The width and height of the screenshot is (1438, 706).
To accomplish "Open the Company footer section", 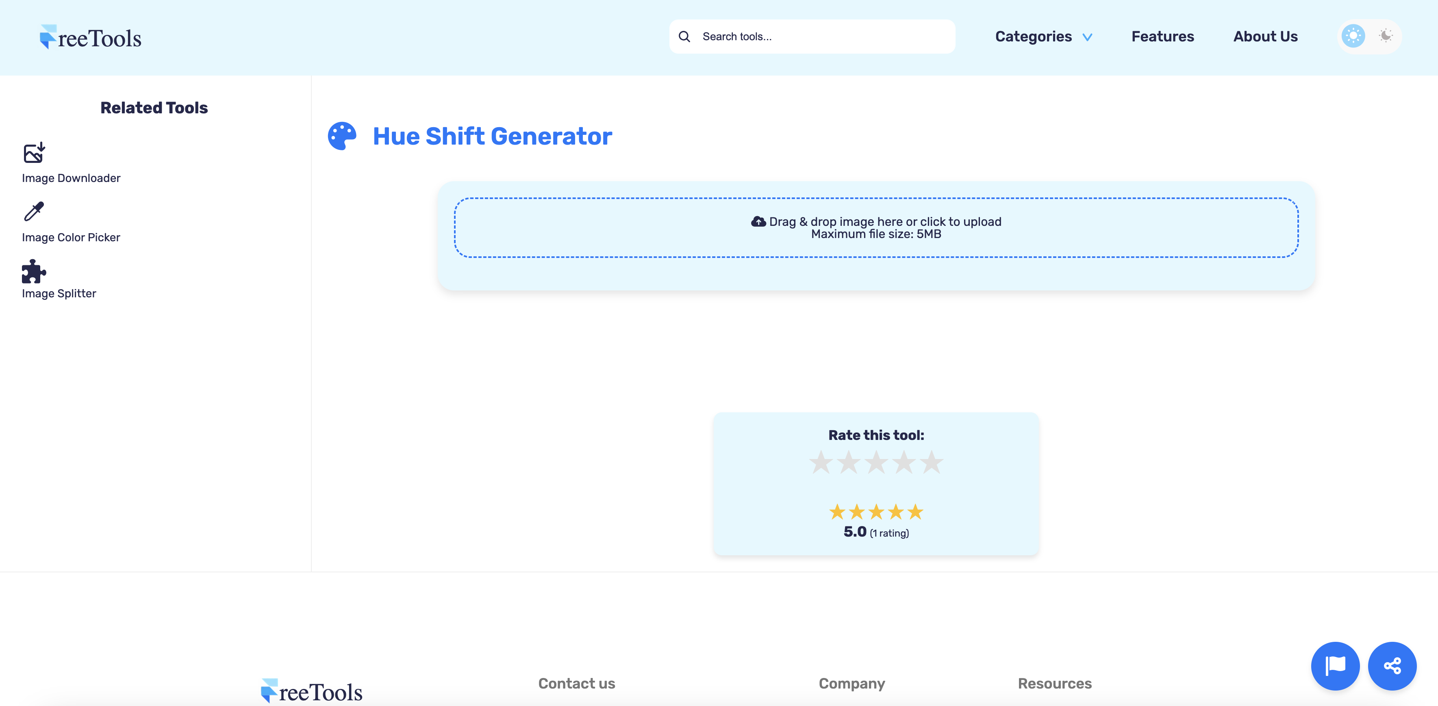I will click(x=852, y=683).
